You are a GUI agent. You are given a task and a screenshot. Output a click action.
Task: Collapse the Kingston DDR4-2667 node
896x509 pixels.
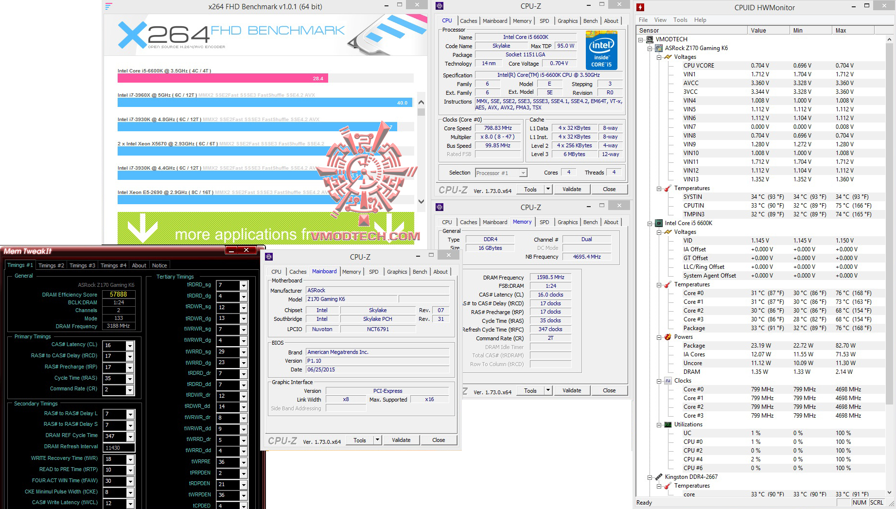point(650,477)
